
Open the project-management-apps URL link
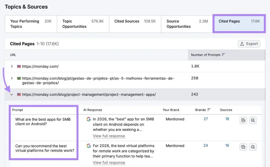tap(89, 95)
